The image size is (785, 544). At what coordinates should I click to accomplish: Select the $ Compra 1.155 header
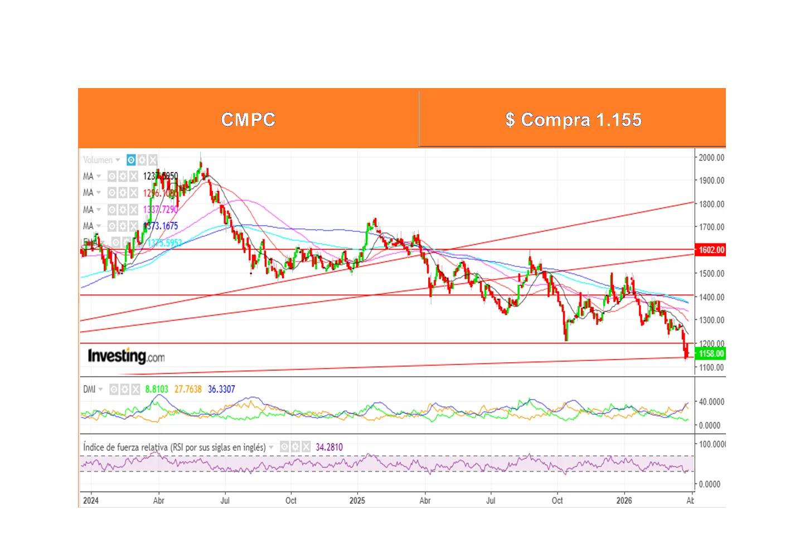tap(573, 119)
